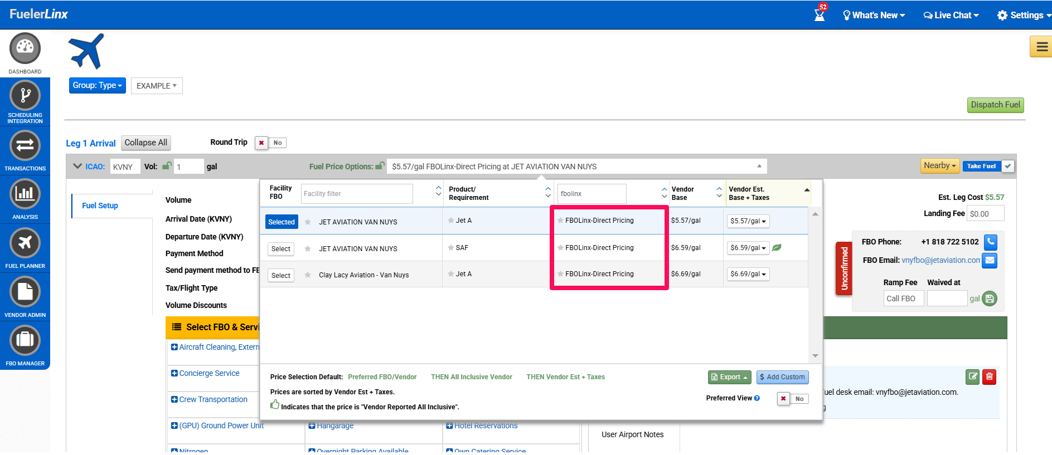Open the Live Chat menu
This screenshot has height=455, width=1052.
[951, 15]
